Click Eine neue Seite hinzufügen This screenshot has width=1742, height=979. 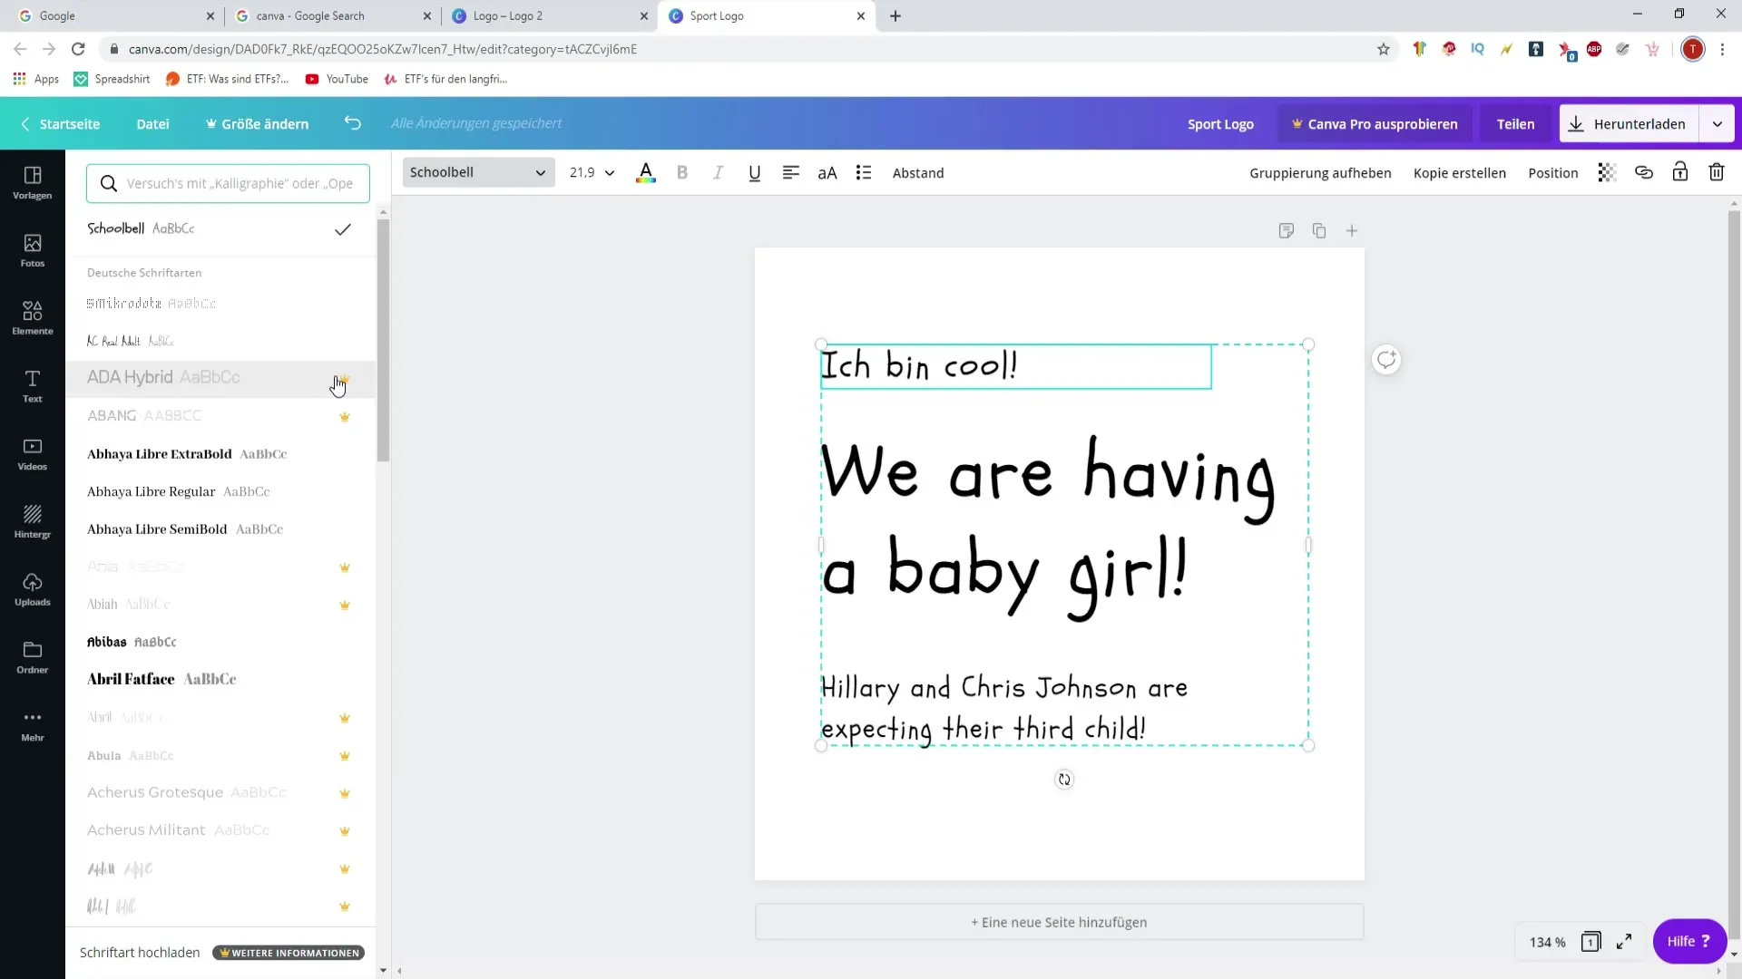1059,922
